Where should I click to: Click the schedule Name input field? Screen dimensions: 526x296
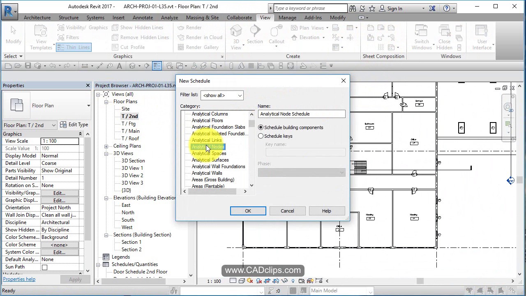[x=301, y=114]
